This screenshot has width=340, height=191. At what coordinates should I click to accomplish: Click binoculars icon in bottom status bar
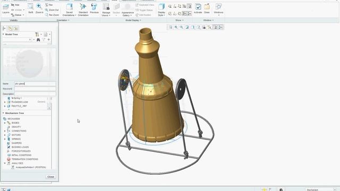(281, 189)
